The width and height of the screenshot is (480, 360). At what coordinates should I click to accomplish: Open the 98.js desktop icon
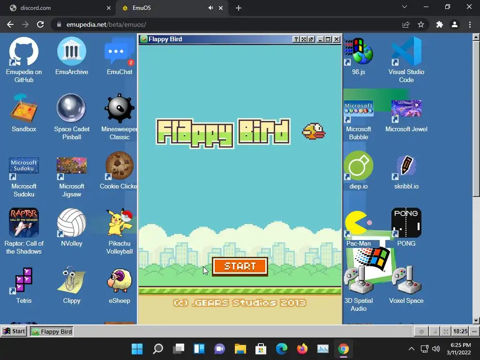coord(359,56)
